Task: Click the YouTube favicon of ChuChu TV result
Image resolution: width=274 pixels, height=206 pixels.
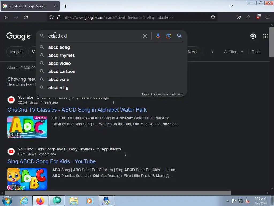Action: click(x=11, y=100)
